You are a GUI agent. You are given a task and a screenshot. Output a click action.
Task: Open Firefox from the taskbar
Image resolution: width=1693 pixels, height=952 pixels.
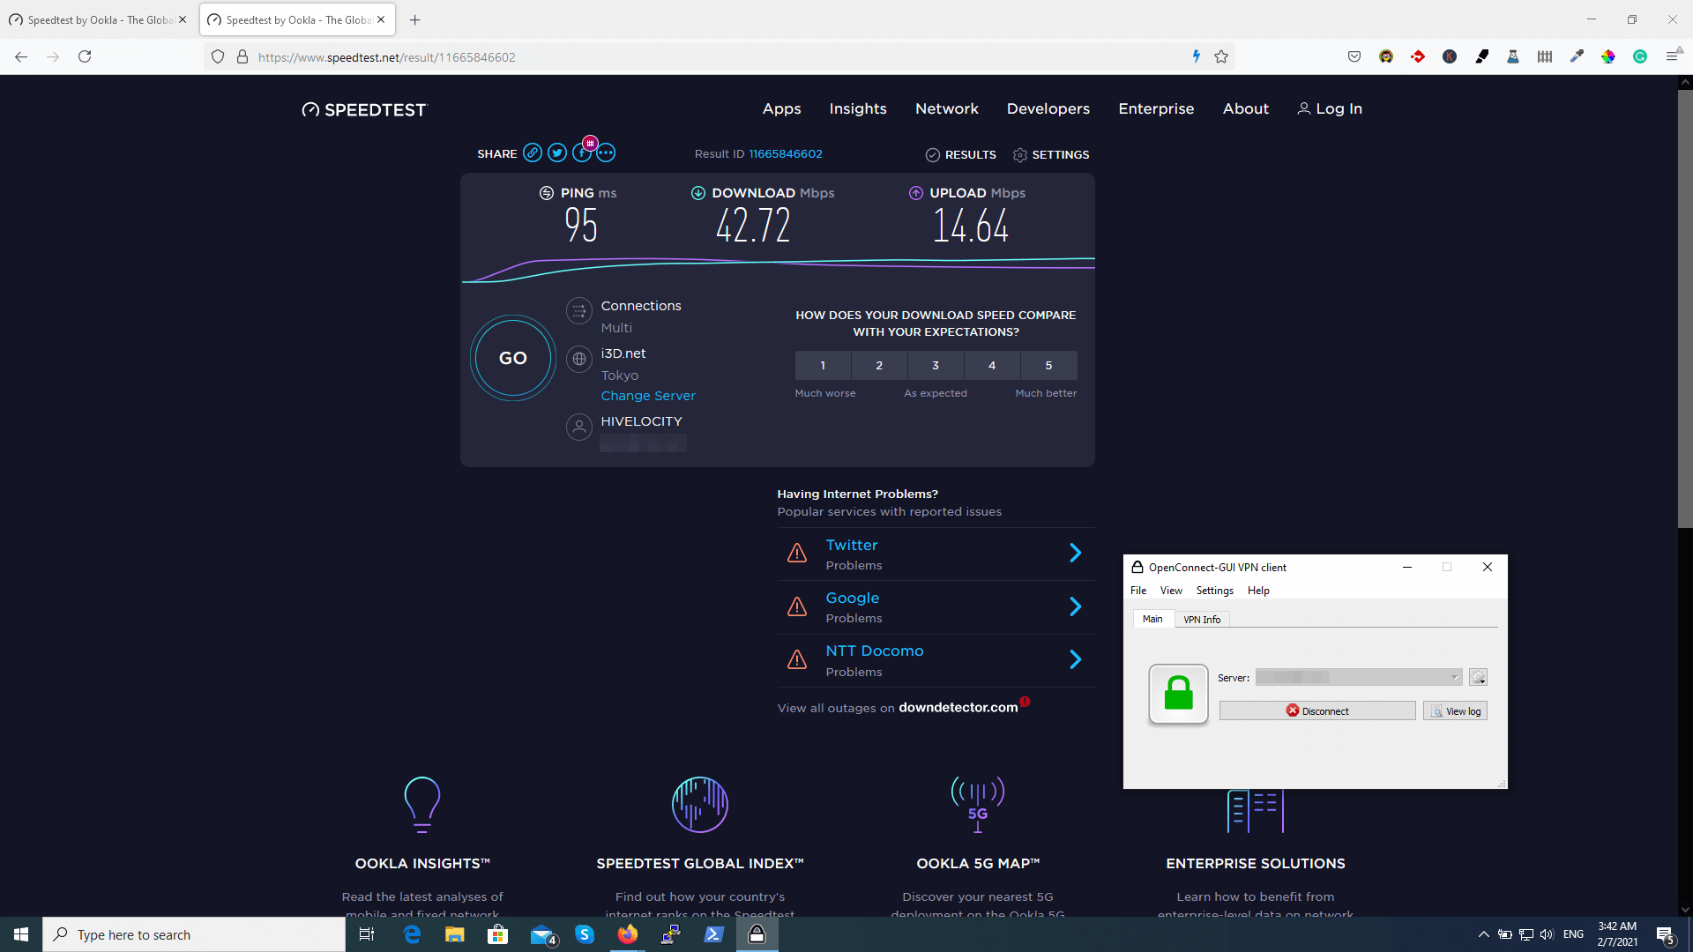pyautogui.click(x=628, y=934)
